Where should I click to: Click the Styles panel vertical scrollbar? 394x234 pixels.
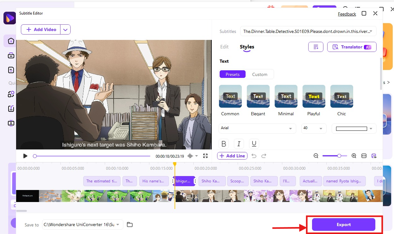[x=381, y=74]
